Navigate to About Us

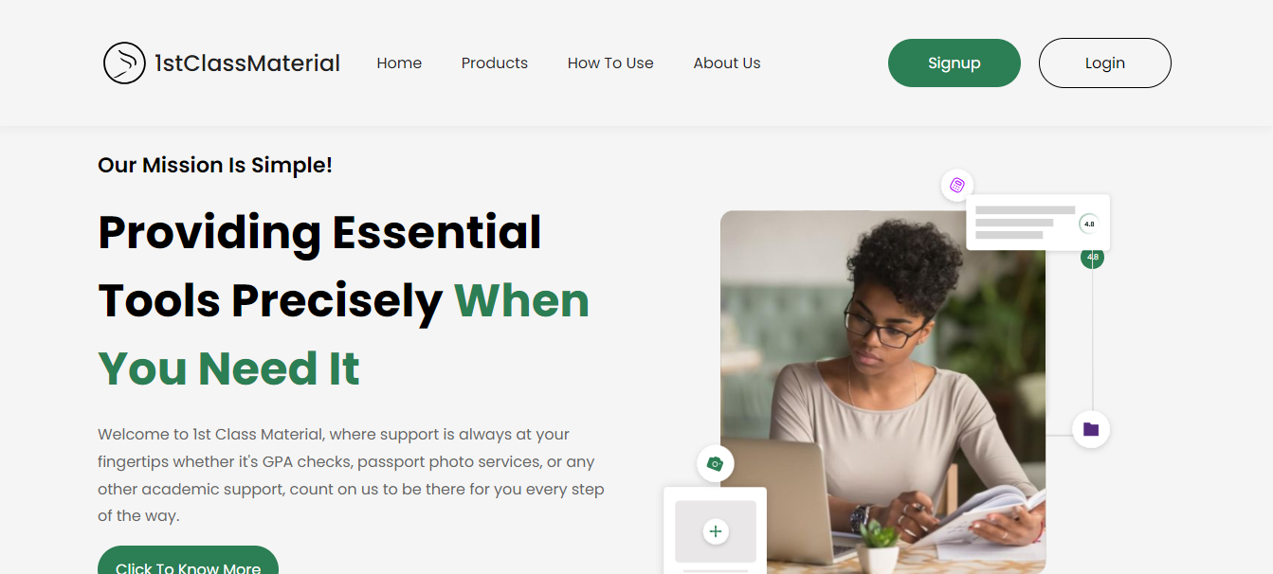pos(727,63)
